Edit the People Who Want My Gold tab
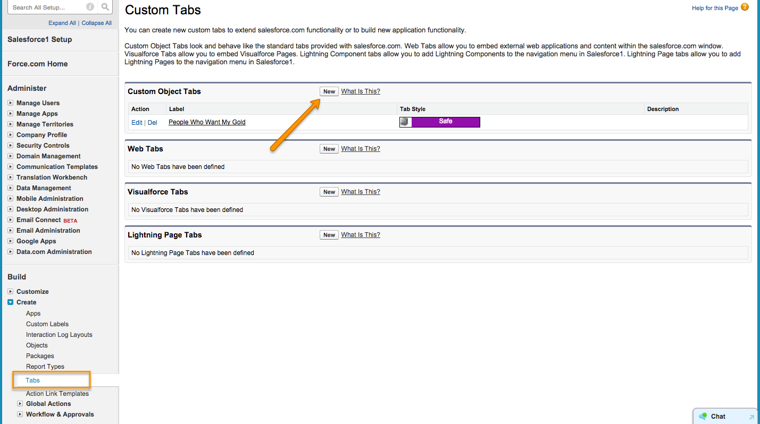The height and width of the screenshot is (424, 760). [x=137, y=122]
